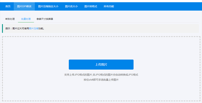The width and height of the screenshot is (202, 103).
Task: Click empty blue navigation bar right of 所有功能
Action: 157,6
